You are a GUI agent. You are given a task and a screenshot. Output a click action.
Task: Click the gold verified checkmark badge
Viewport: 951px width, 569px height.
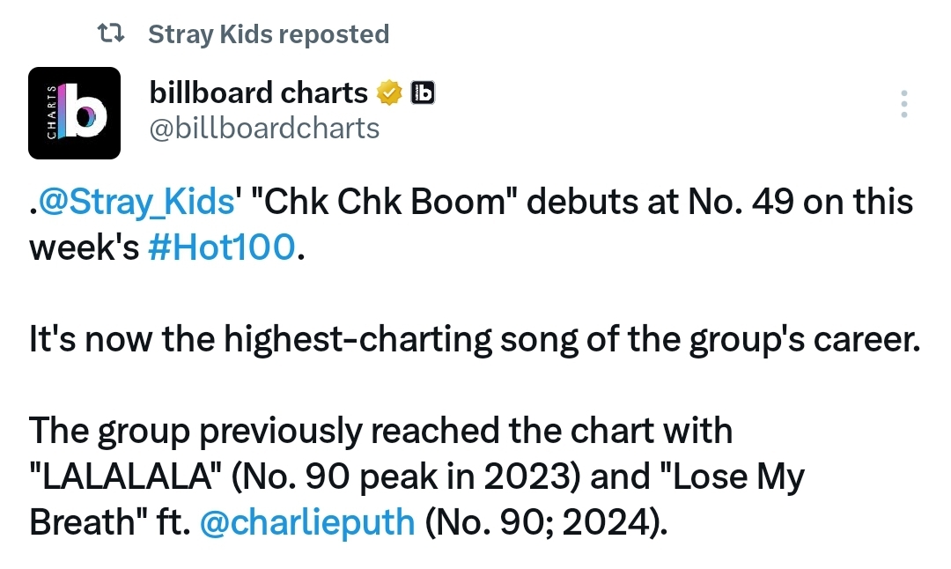click(x=389, y=92)
